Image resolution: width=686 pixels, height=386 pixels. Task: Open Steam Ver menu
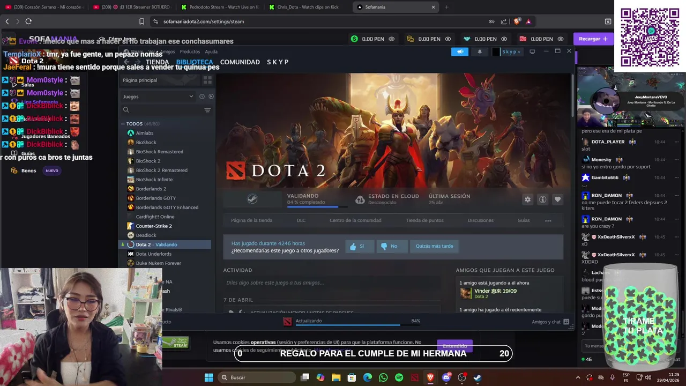pyautogui.click(x=152, y=51)
